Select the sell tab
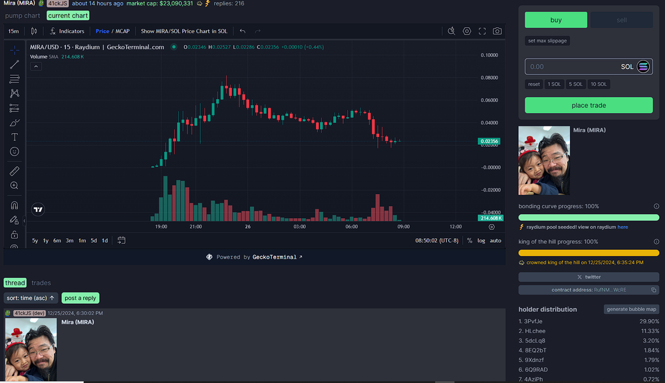The image size is (665, 383). pos(621,20)
